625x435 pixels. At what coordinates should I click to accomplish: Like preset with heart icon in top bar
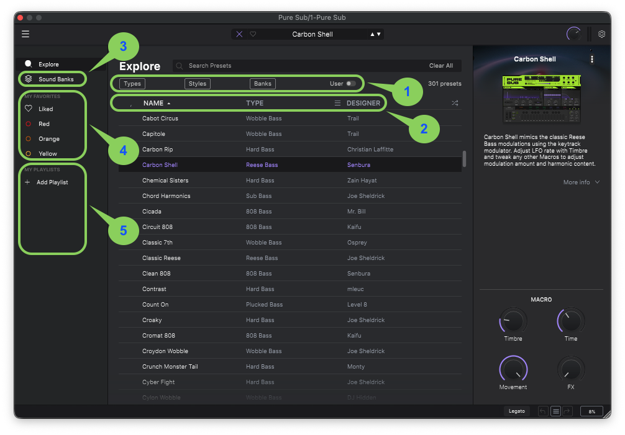pyautogui.click(x=253, y=34)
